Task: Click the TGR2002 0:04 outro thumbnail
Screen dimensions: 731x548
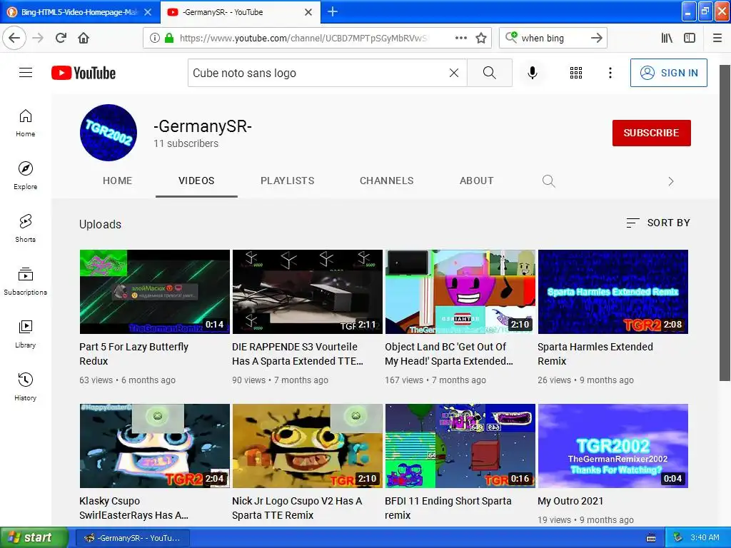Action: (x=613, y=445)
